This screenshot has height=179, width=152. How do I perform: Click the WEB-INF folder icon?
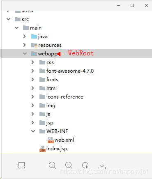pyautogui.click(x=42, y=131)
